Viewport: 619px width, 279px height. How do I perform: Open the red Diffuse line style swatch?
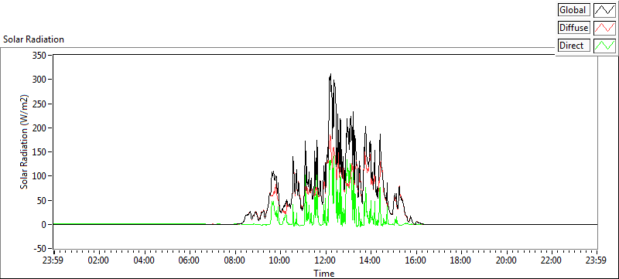[x=604, y=28]
